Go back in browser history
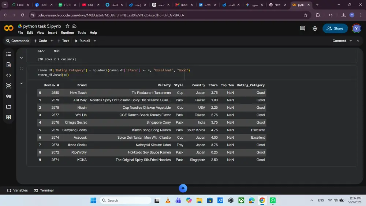The image size is (366, 206). [5, 15]
